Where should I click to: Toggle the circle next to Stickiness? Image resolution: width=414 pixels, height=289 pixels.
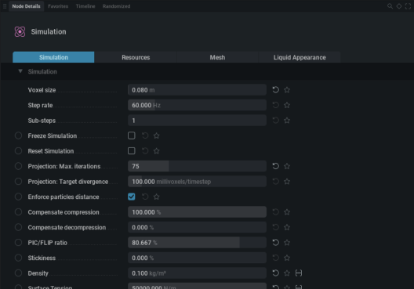coord(18,258)
